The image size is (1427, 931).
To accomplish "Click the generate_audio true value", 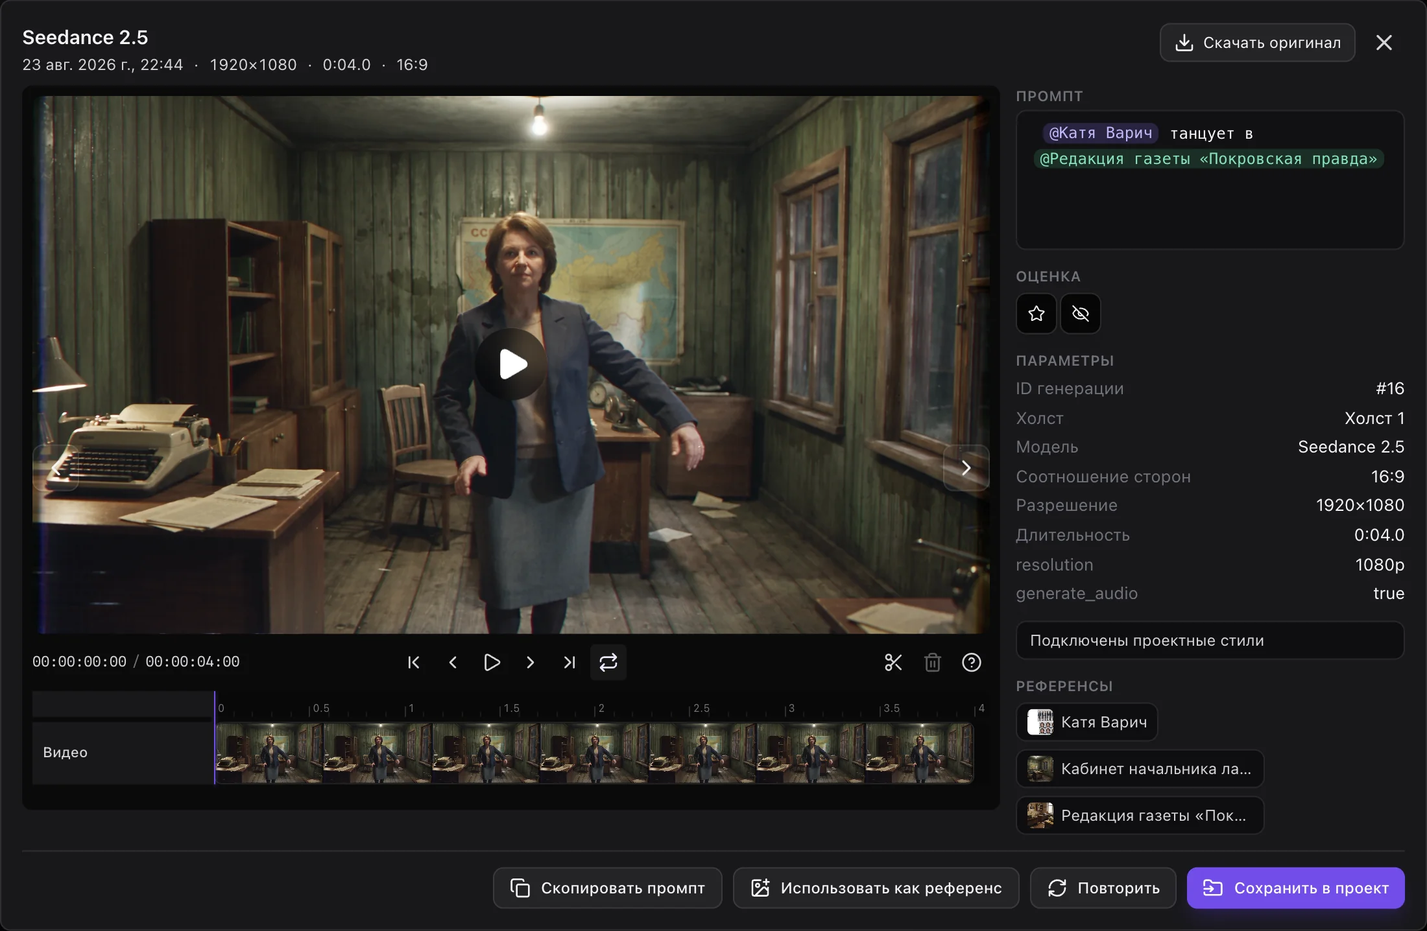I will click(1389, 593).
